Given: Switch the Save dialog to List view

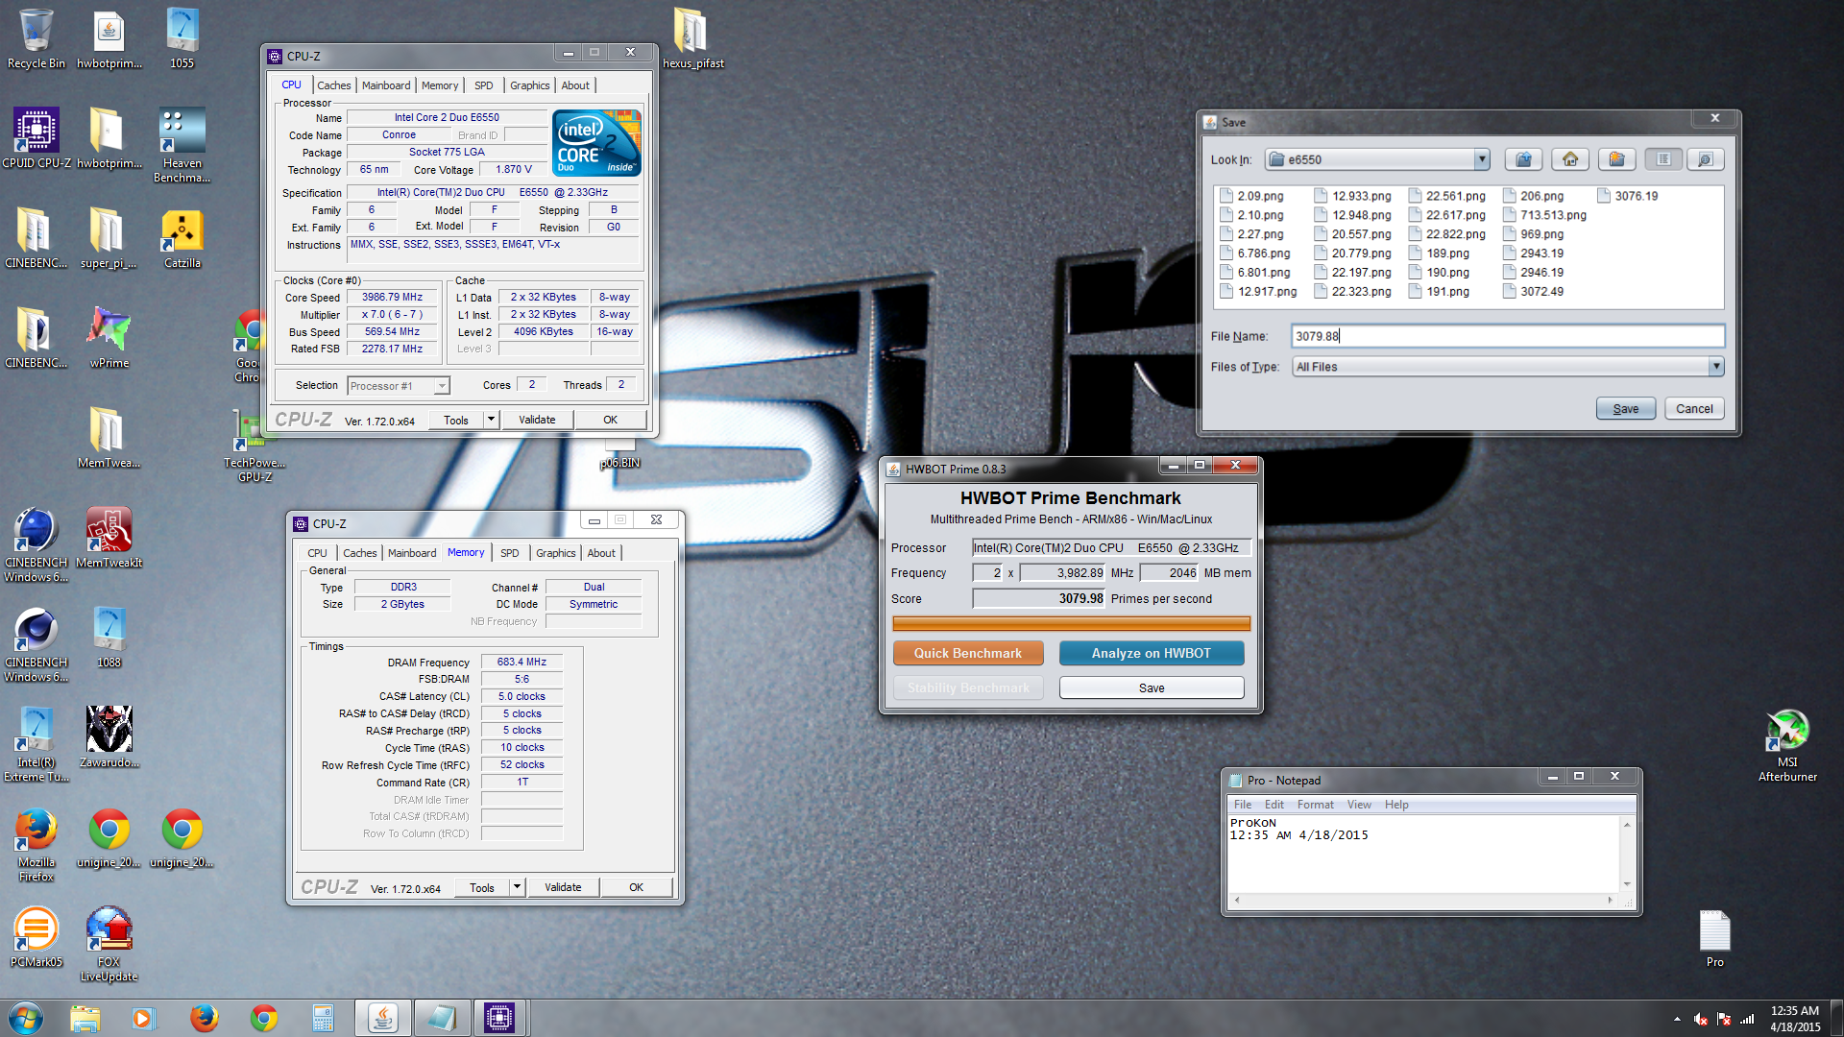Looking at the screenshot, I should (x=1663, y=159).
